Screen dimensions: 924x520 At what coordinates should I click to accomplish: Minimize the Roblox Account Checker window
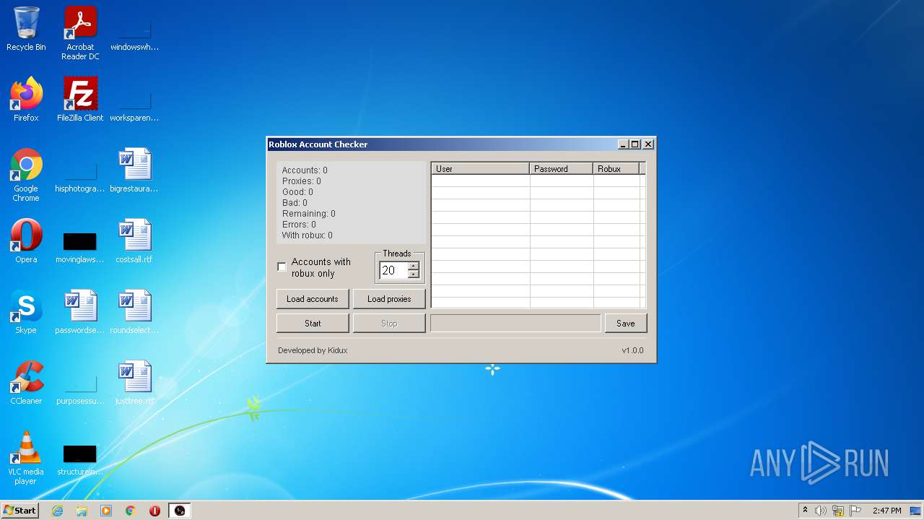623,144
